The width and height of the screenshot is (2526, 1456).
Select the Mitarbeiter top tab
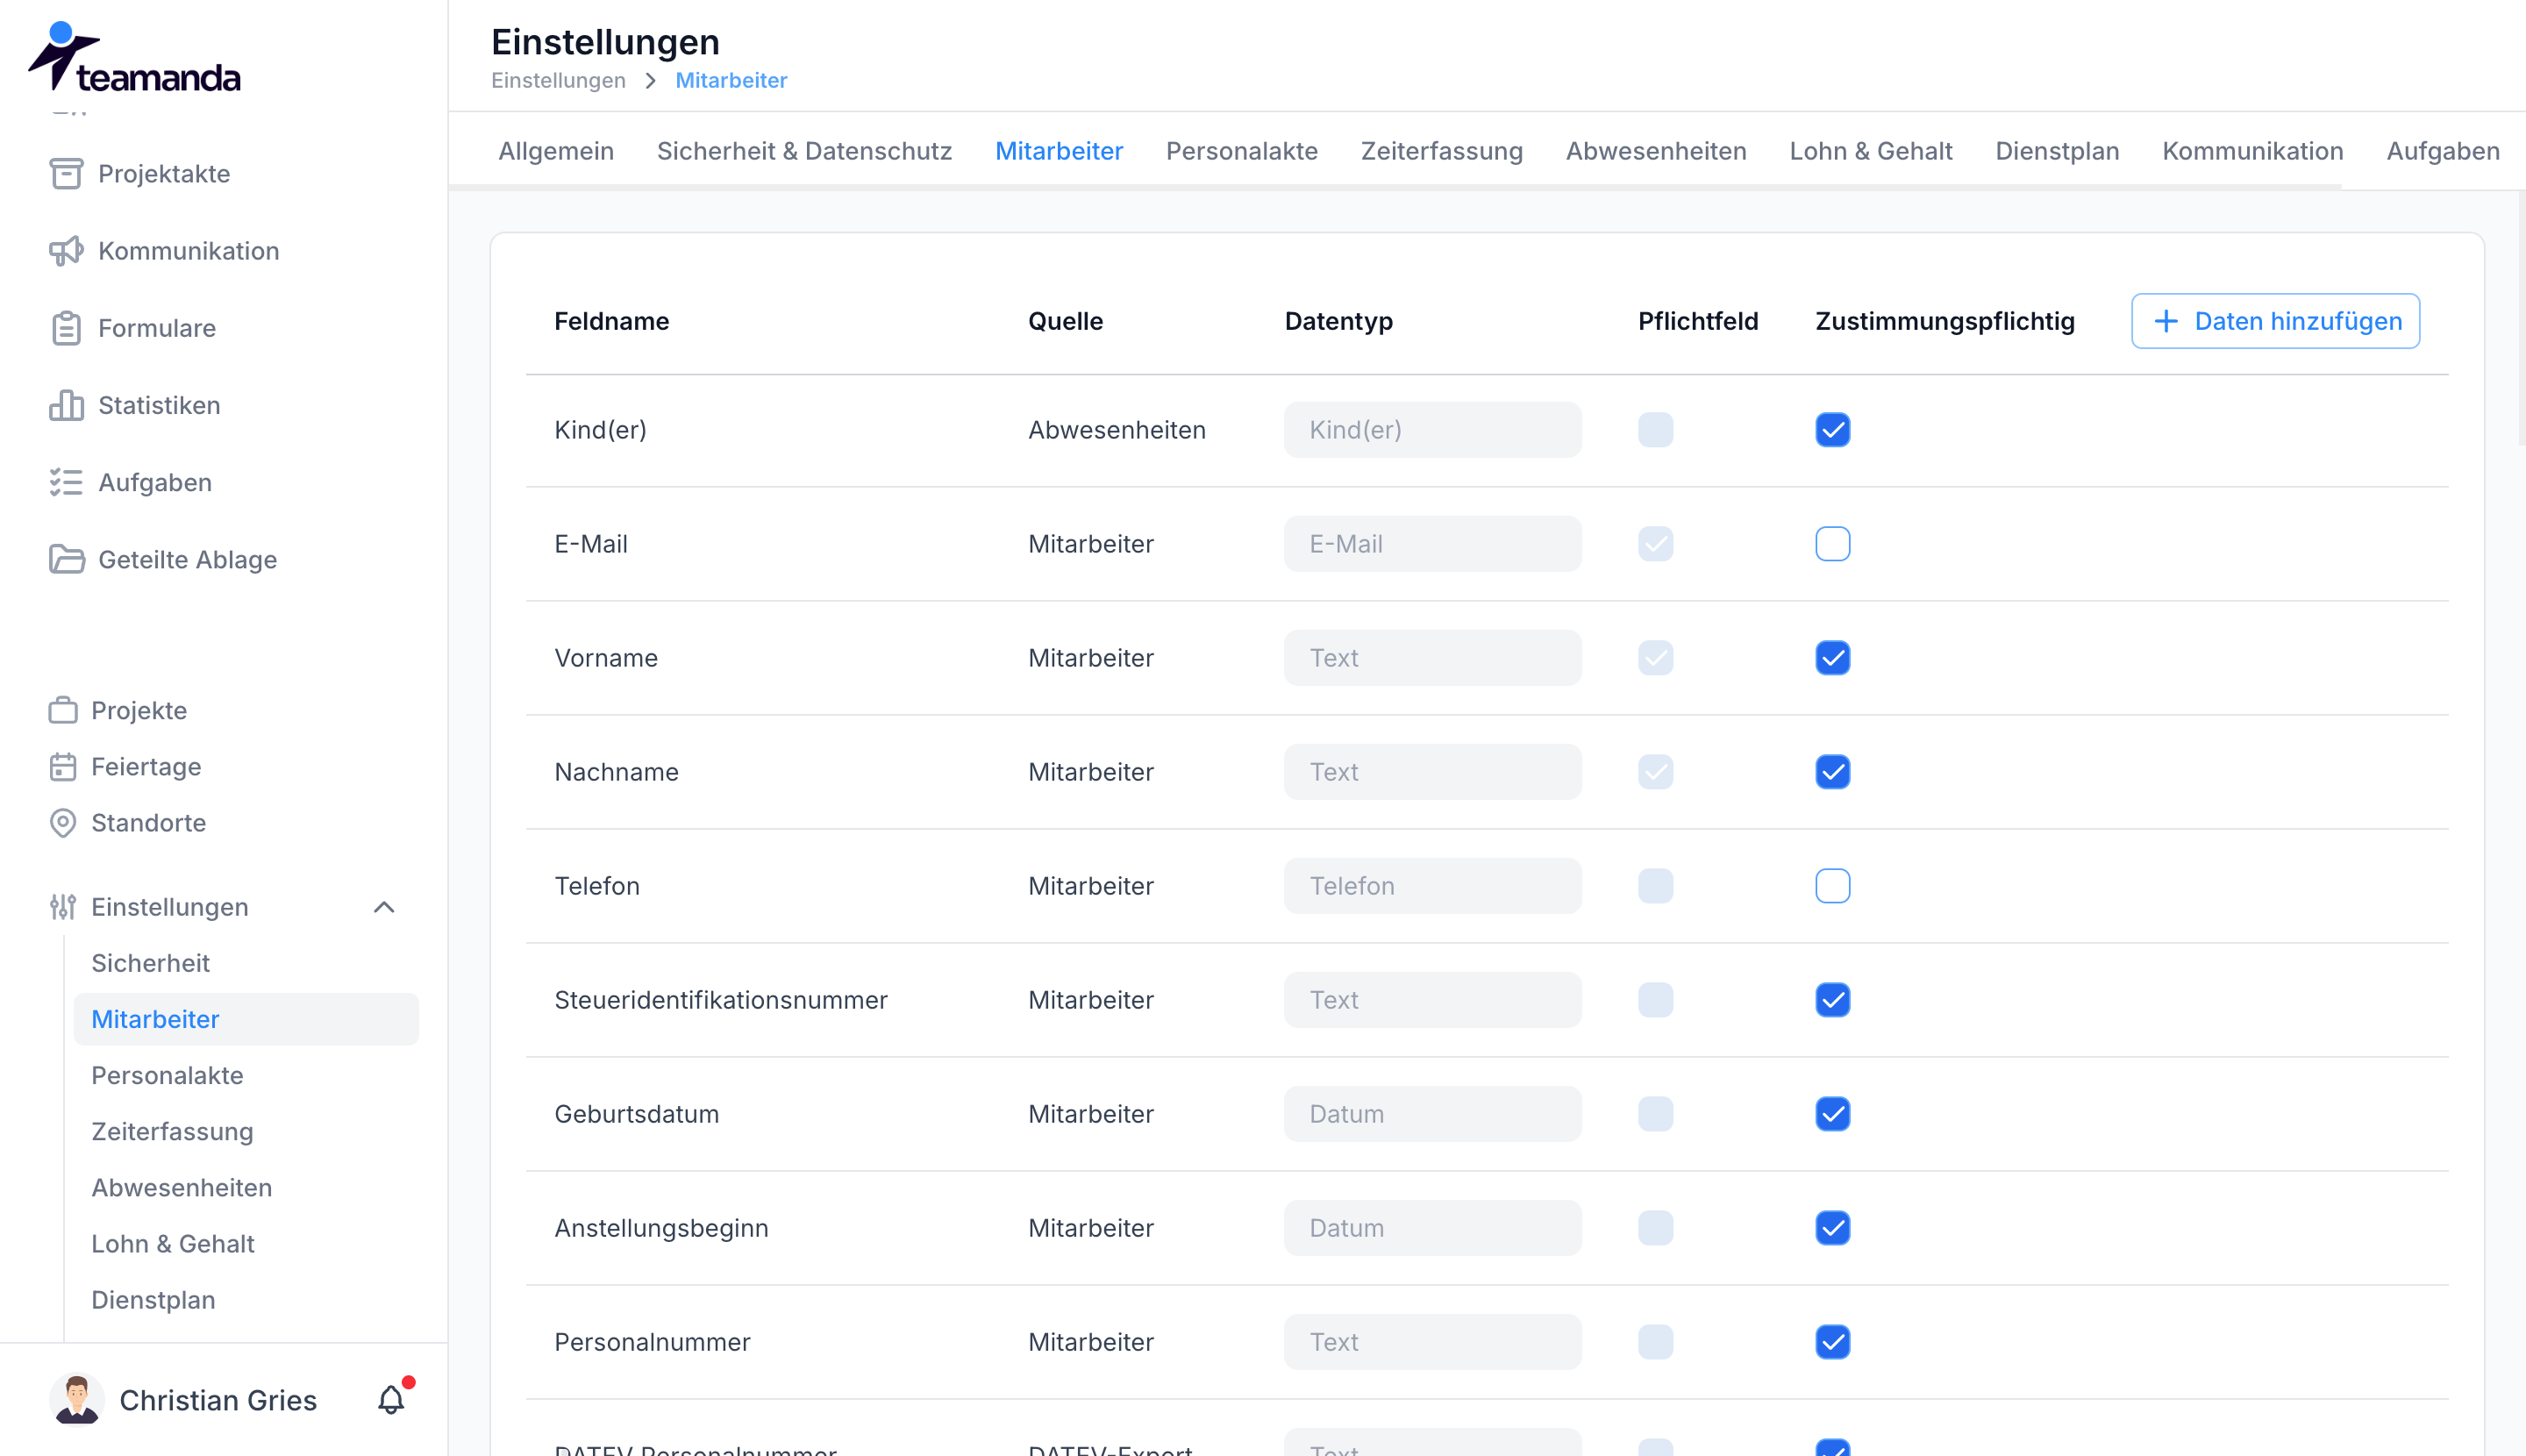pos(1059,150)
